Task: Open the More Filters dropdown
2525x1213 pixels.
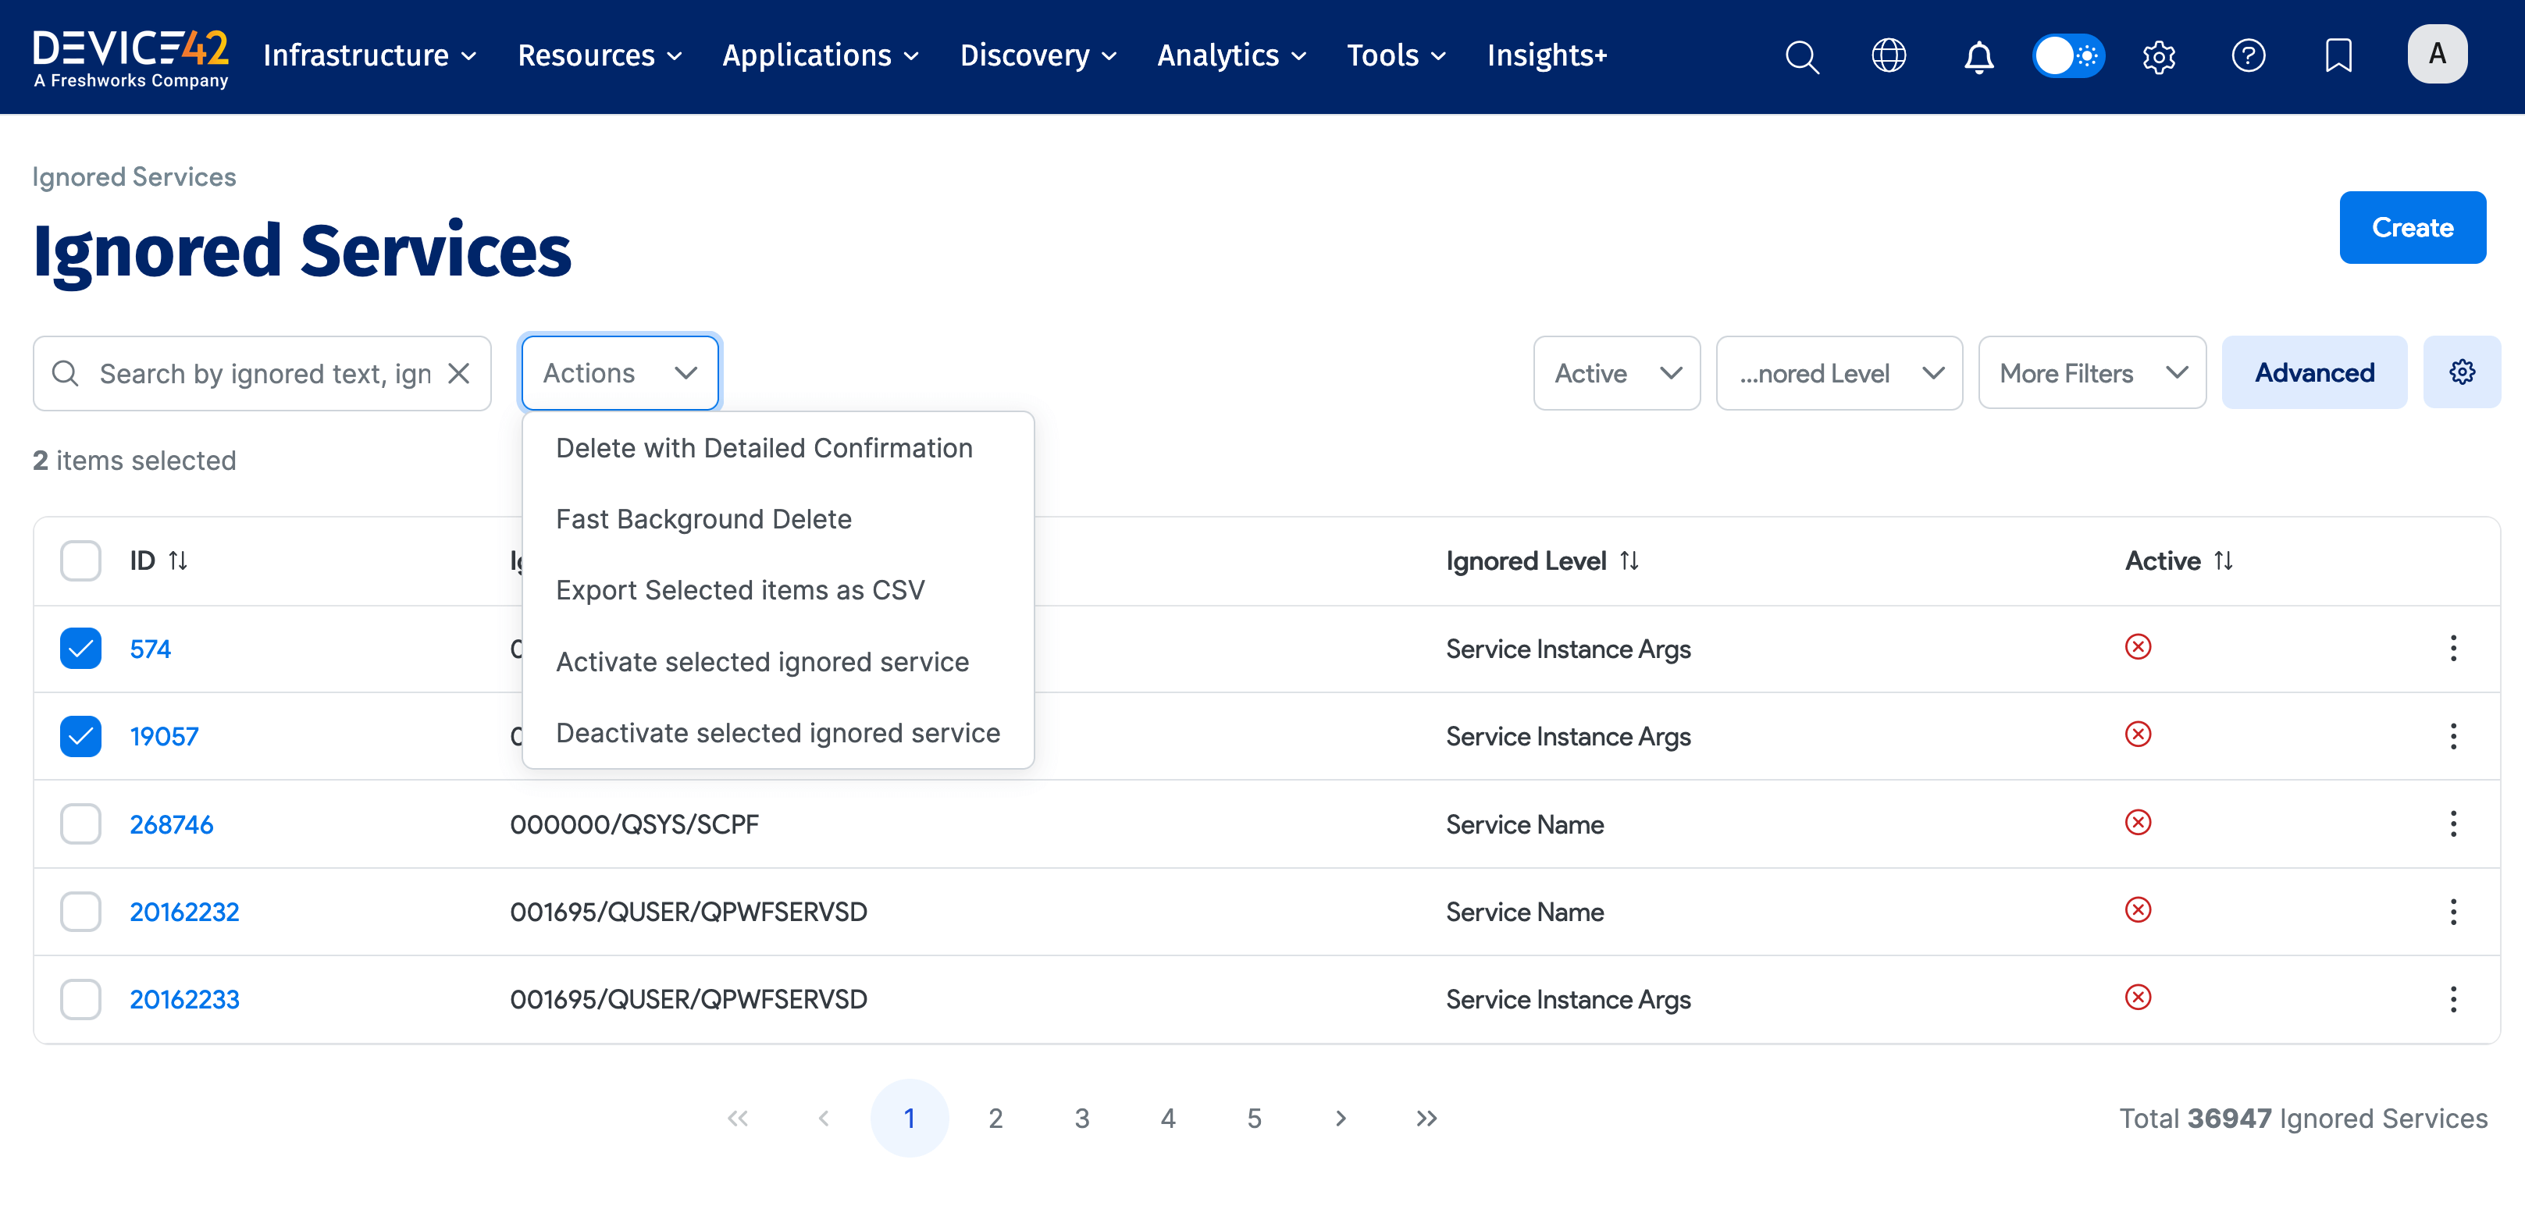Action: (2092, 373)
